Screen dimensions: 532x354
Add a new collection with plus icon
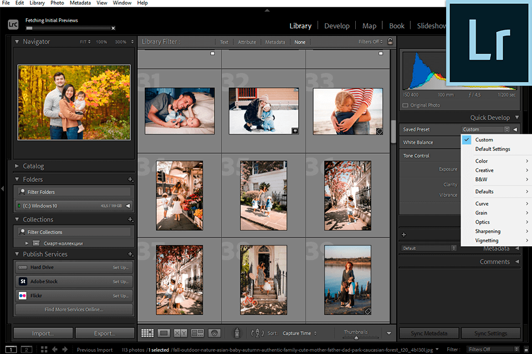(x=130, y=219)
